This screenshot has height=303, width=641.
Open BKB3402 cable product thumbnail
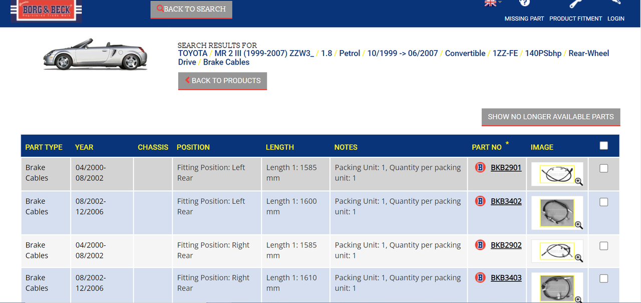click(557, 212)
